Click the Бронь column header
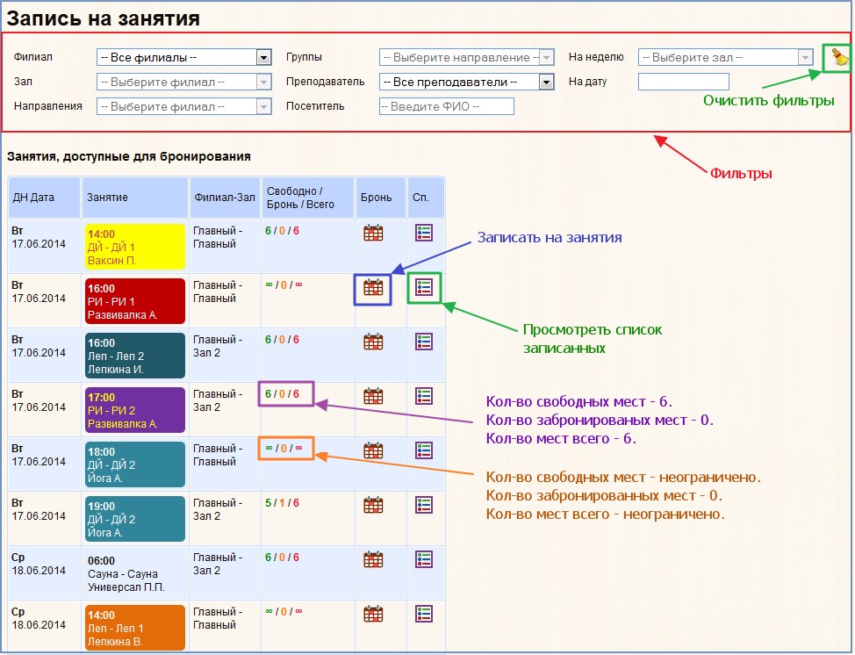The height and width of the screenshot is (655, 855). click(381, 198)
